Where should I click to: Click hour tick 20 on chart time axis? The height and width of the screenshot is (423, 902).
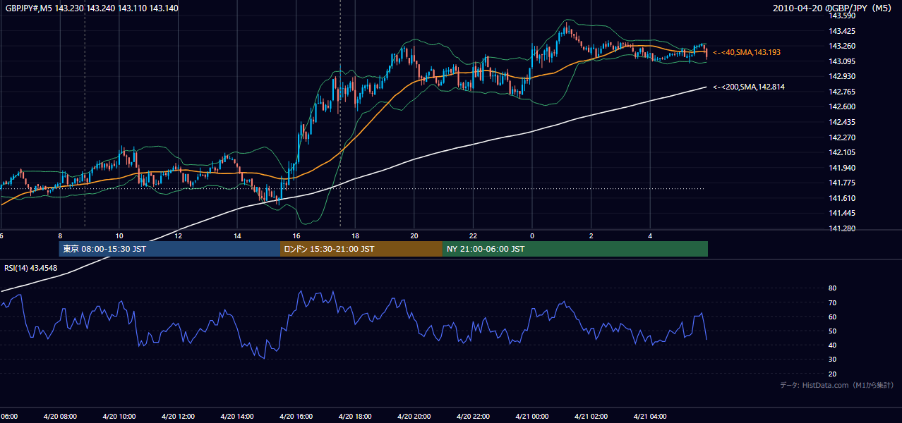414,235
